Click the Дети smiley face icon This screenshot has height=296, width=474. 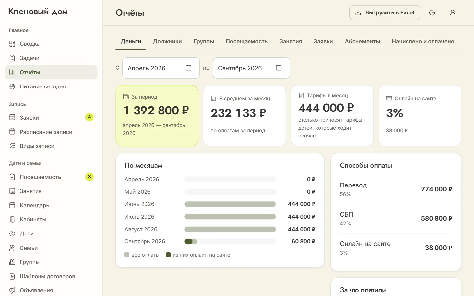coord(12,234)
